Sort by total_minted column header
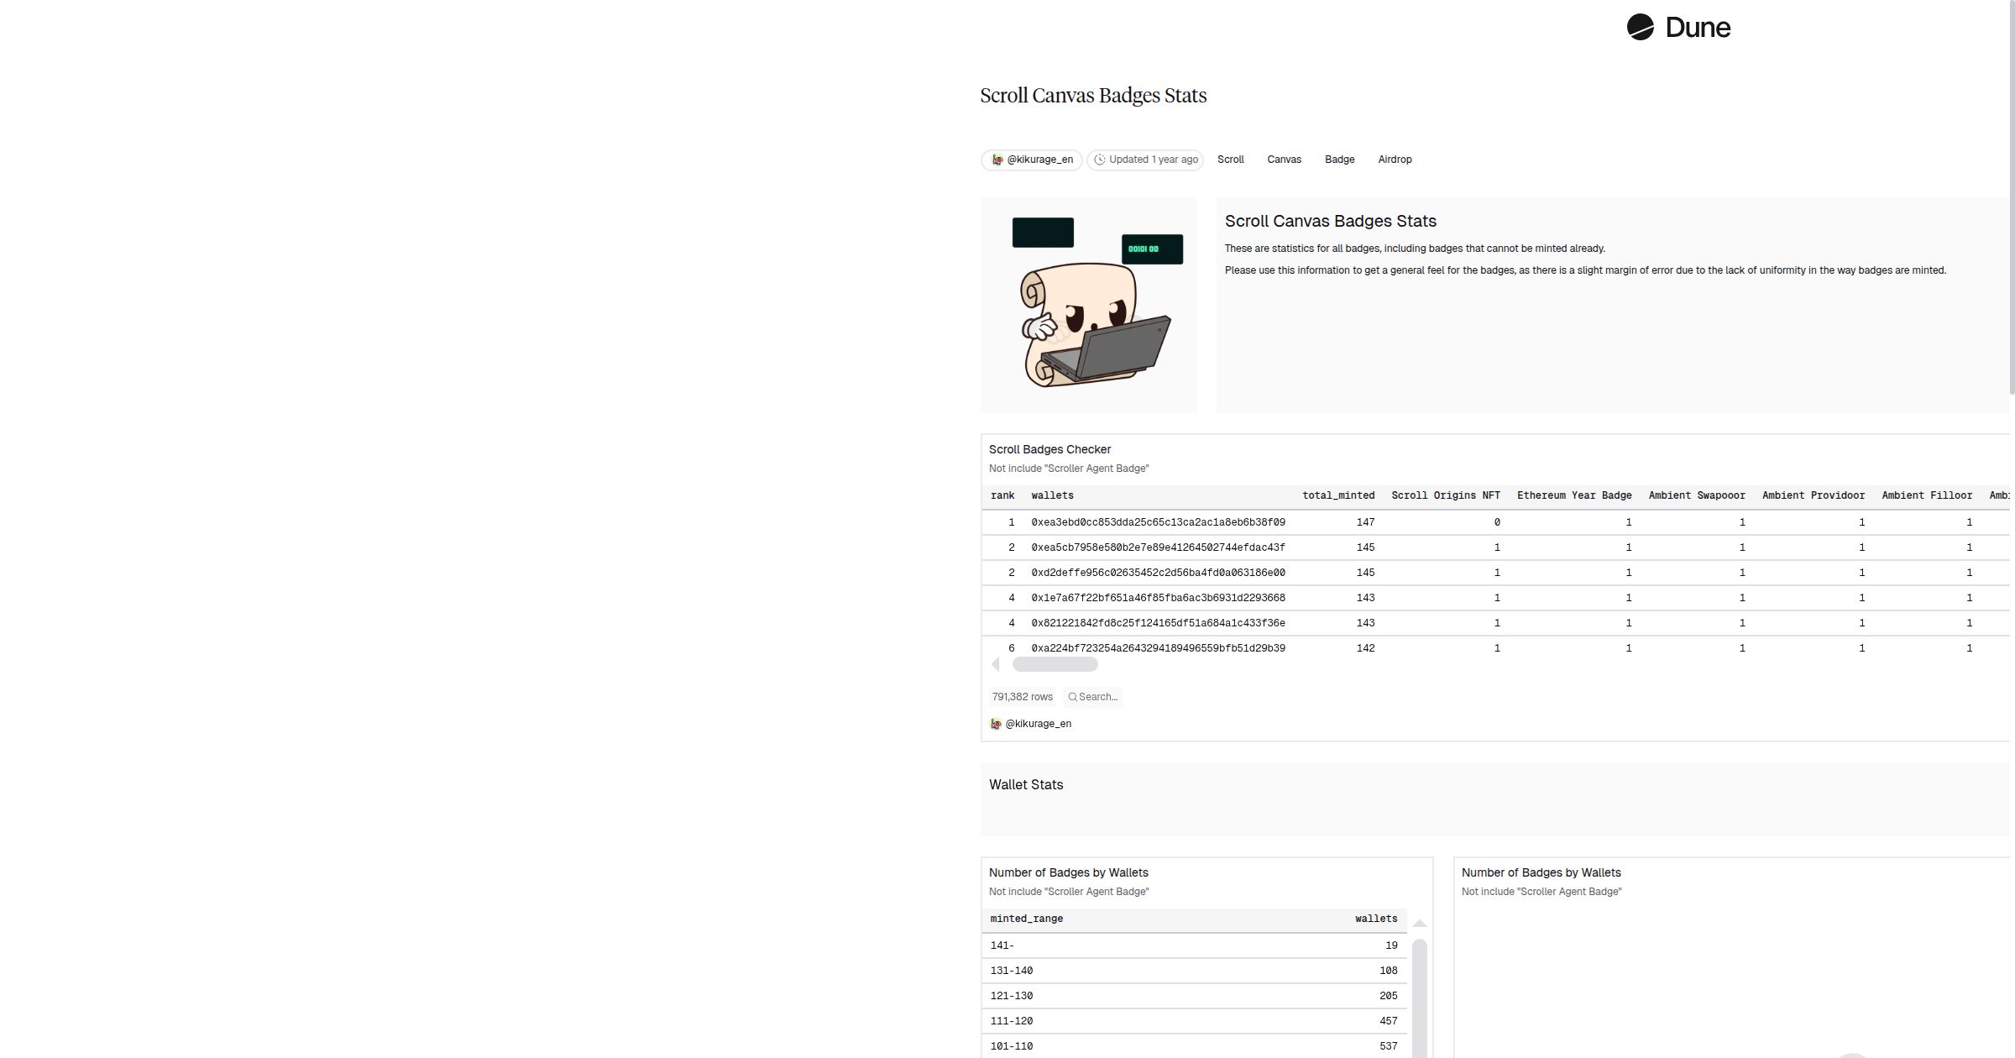Image resolution: width=2015 pixels, height=1058 pixels. click(1337, 495)
